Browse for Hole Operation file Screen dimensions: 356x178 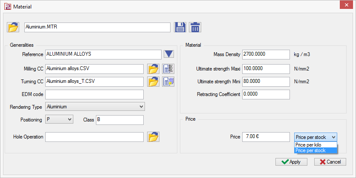(153, 137)
